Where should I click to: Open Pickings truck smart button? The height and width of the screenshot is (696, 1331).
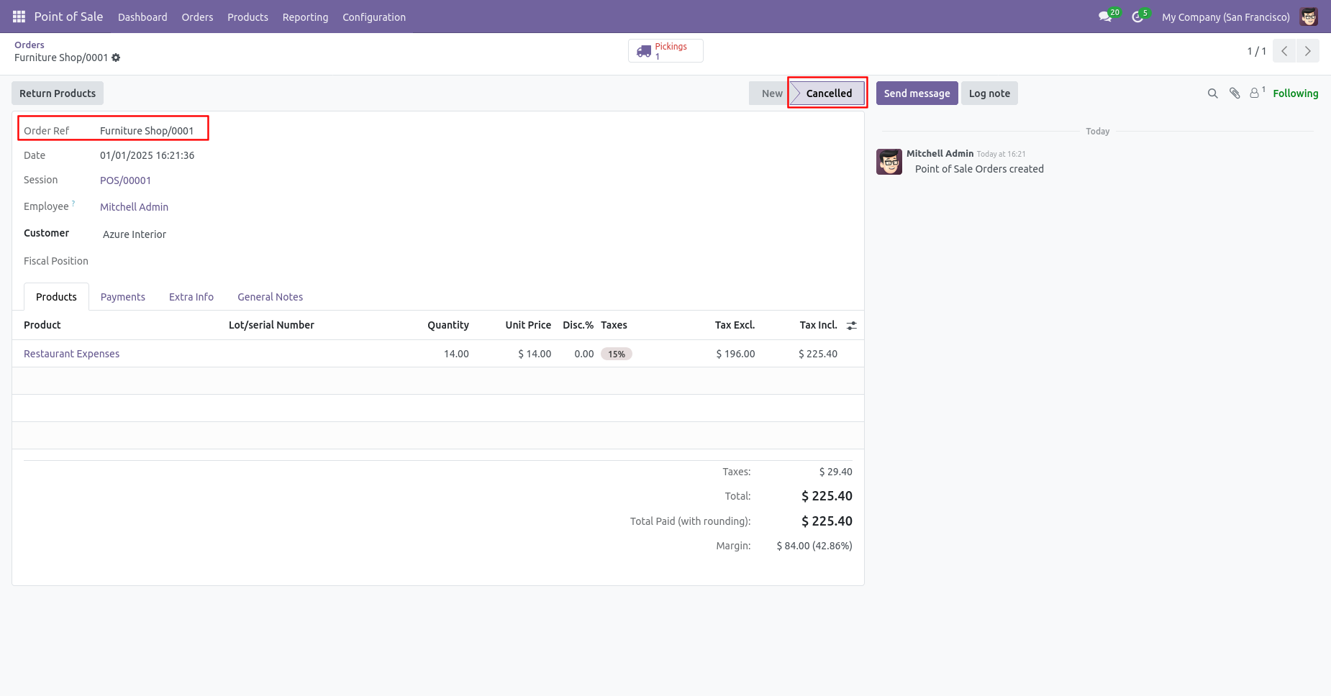665,51
